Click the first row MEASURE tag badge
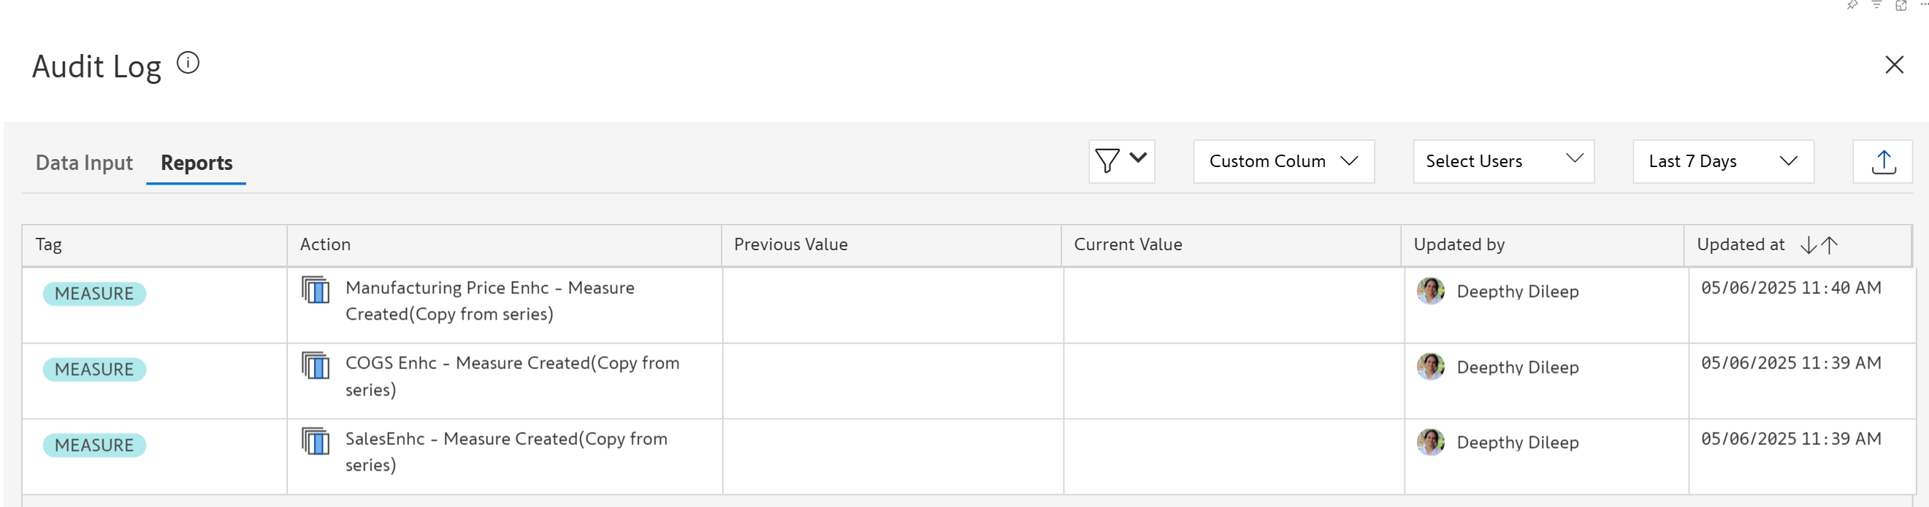 (x=94, y=293)
